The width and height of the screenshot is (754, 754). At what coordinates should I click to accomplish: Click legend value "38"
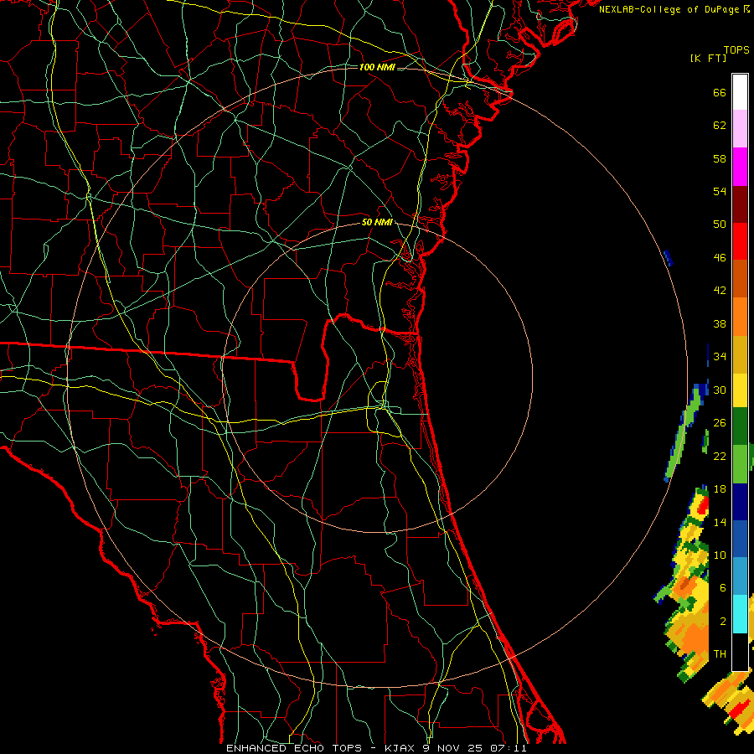pos(720,323)
